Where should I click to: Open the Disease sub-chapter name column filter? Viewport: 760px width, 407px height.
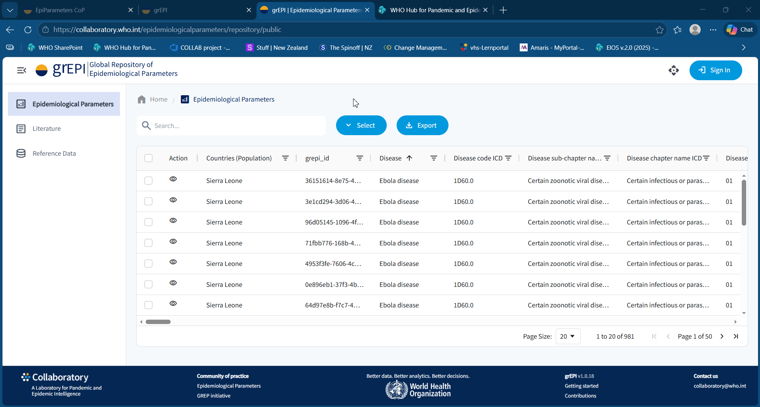[607, 158]
